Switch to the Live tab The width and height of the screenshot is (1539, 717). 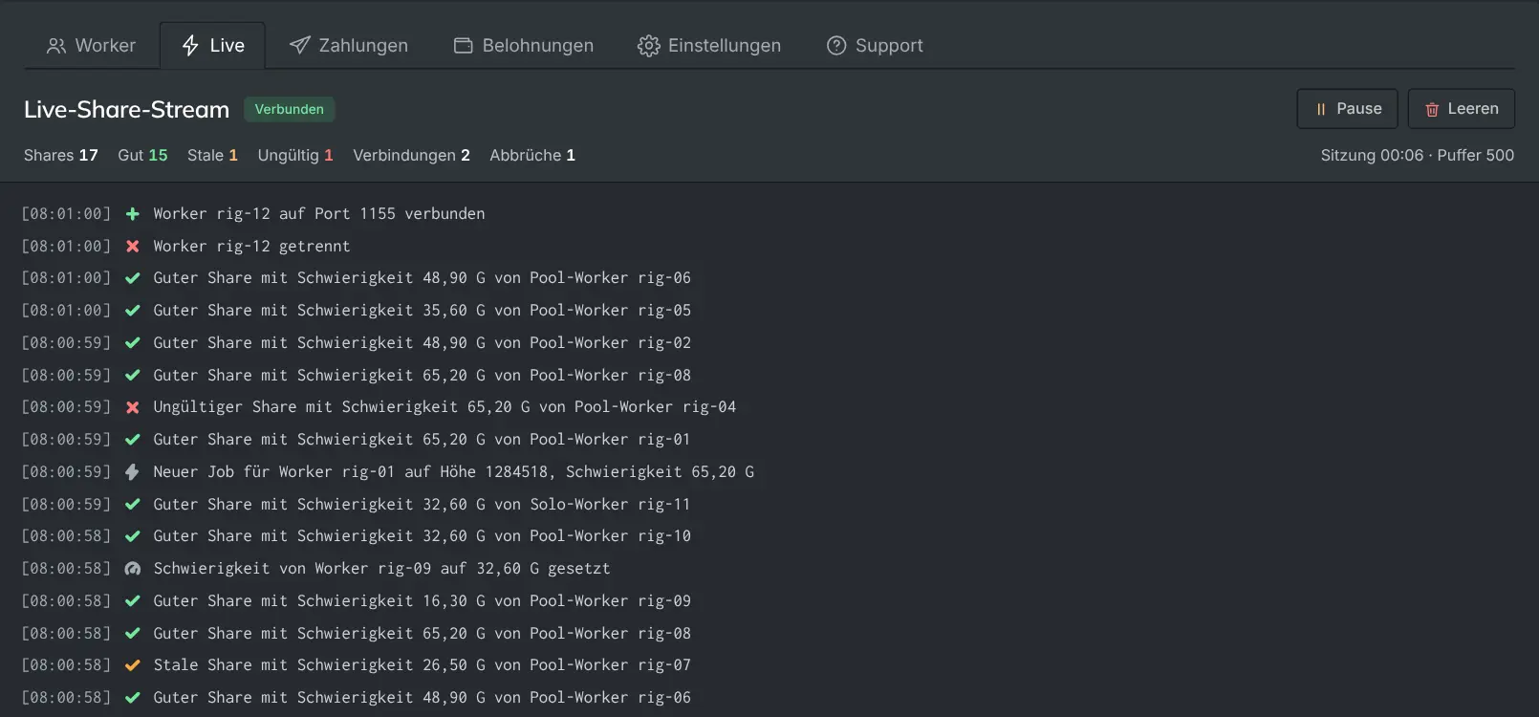coord(212,46)
